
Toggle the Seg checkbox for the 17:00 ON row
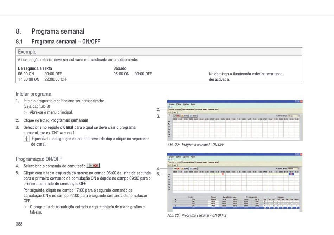pos(265,206)
